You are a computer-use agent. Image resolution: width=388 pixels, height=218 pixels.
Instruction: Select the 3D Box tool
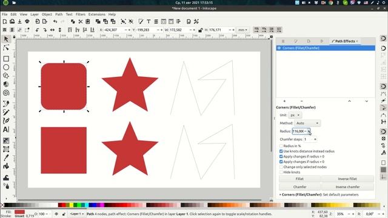(6, 84)
